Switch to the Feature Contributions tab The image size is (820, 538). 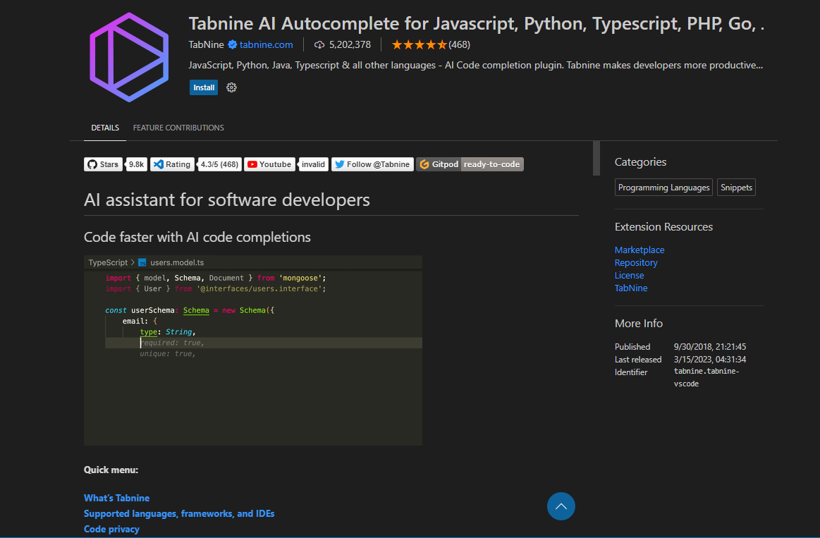[x=178, y=128]
